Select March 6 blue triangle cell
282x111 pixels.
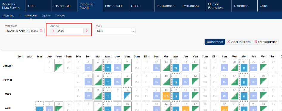127,93
